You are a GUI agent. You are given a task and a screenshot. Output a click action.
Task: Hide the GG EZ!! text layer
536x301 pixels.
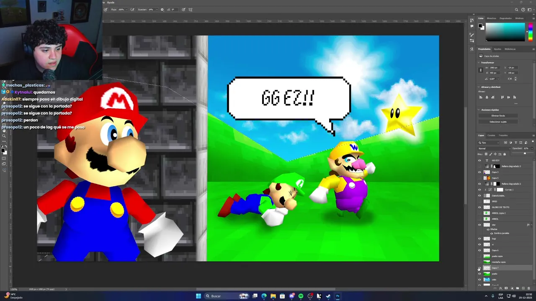(x=479, y=161)
